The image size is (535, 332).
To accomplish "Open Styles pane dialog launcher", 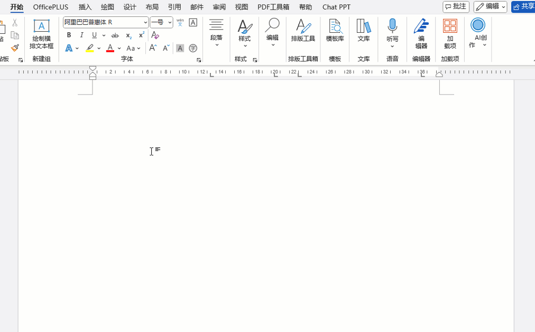I will [255, 60].
